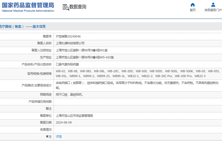The image size is (222, 142).
Task: Click the intended use 用于口腔、鼻腔给药
Action: (69, 94)
